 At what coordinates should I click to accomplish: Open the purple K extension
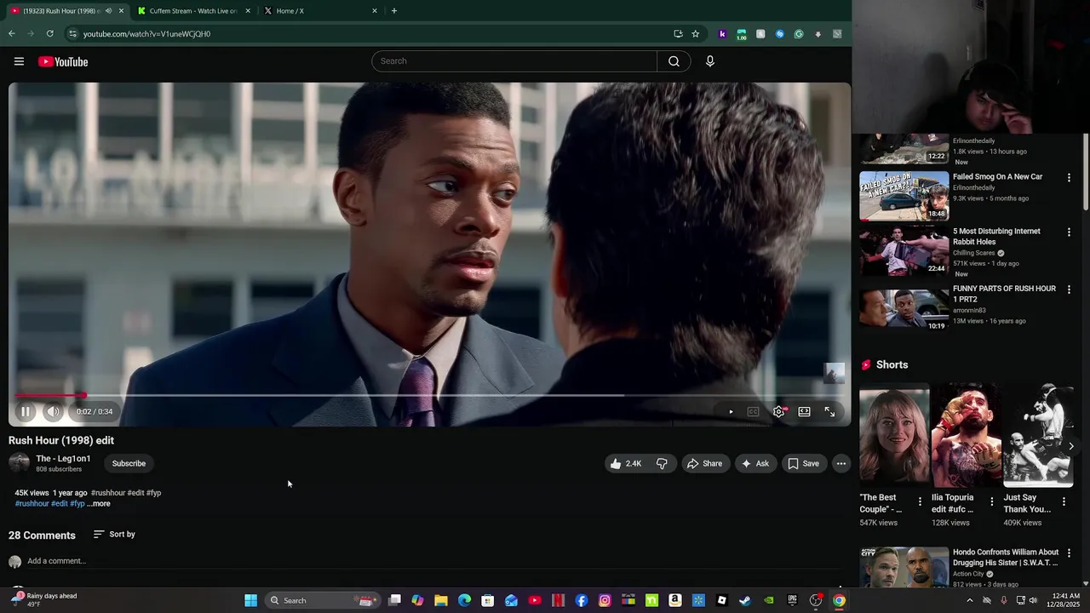[722, 34]
